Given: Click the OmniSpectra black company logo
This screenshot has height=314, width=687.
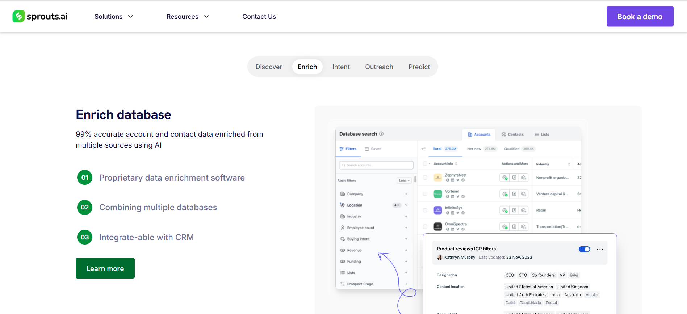Looking at the screenshot, I should 438,226.
